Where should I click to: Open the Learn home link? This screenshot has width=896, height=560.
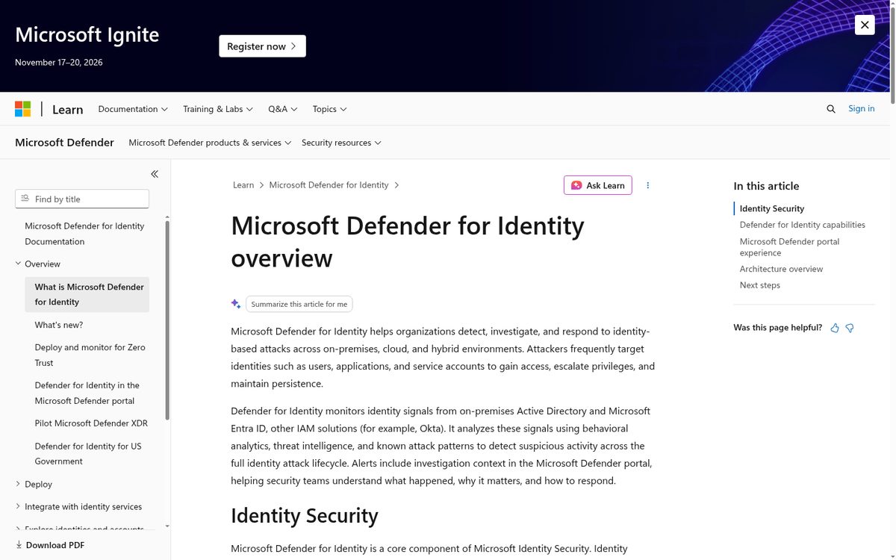[67, 109]
